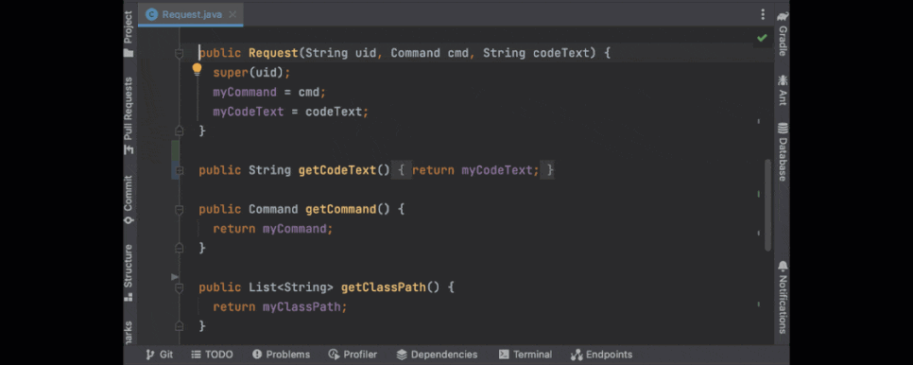The width and height of the screenshot is (913, 365).
Task: Close the Request.java tab
Action: (233, 14)
